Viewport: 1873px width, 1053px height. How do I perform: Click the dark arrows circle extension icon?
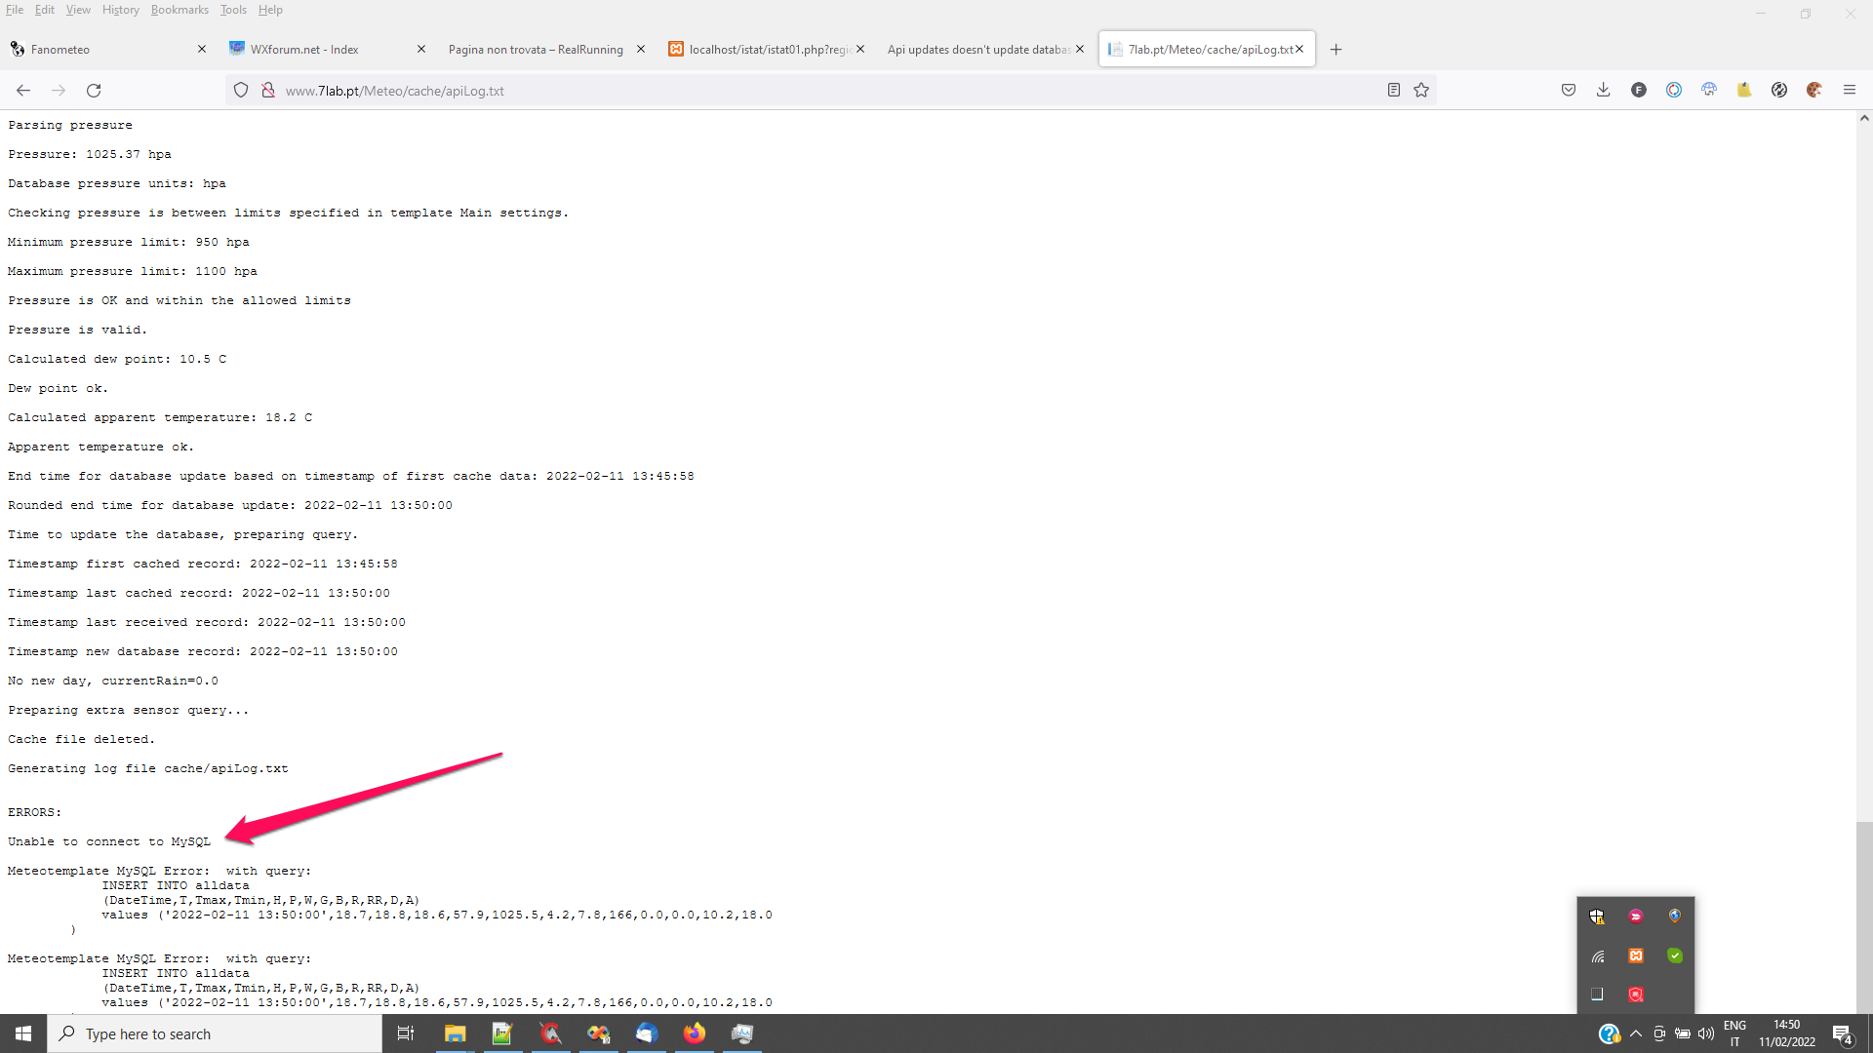pyautogui.click(x=1779, y=91)
